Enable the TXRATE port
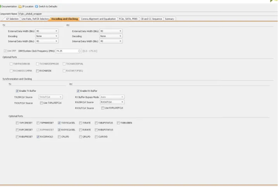 (x=81, y=123)
